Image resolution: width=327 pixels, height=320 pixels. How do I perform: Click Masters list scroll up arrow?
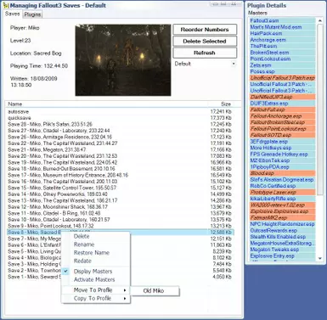pos(320,20)
